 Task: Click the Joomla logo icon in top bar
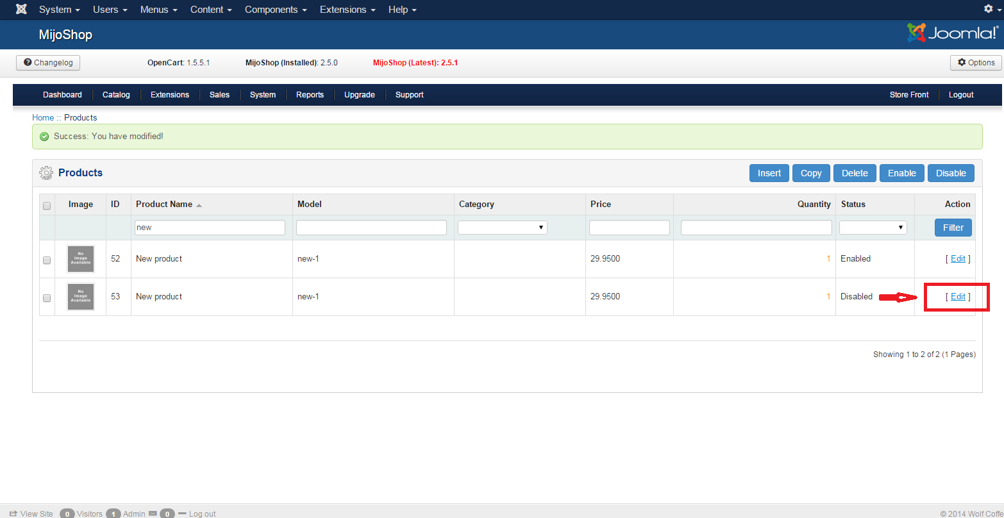pos(21,9)
